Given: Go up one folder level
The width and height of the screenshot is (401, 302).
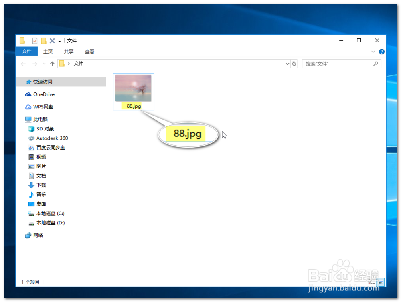Looking at the screenshot, I should tap(52, 64).
